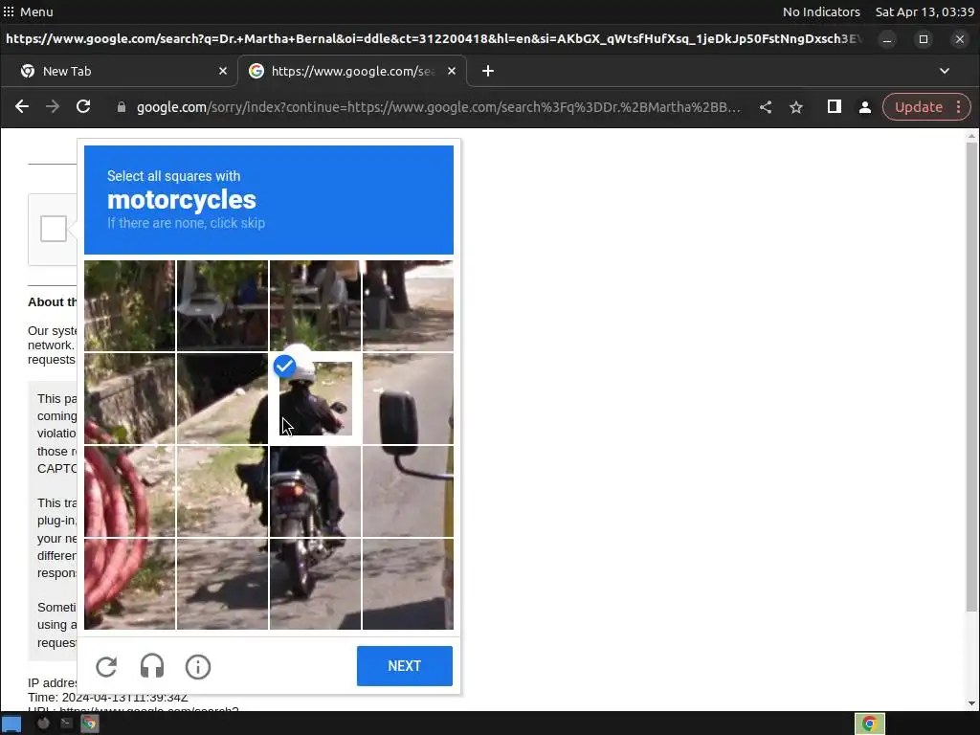Close the google.com search tab
Viewport: 980px width, 735px height.
452,71
